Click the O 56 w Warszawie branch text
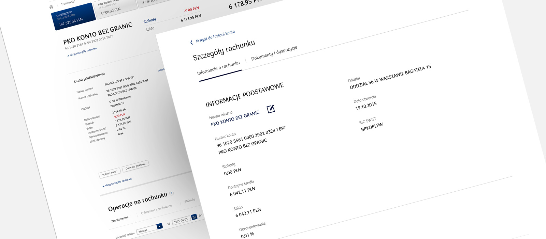Screen dimensions: 546x239 (x=120, y=99)
